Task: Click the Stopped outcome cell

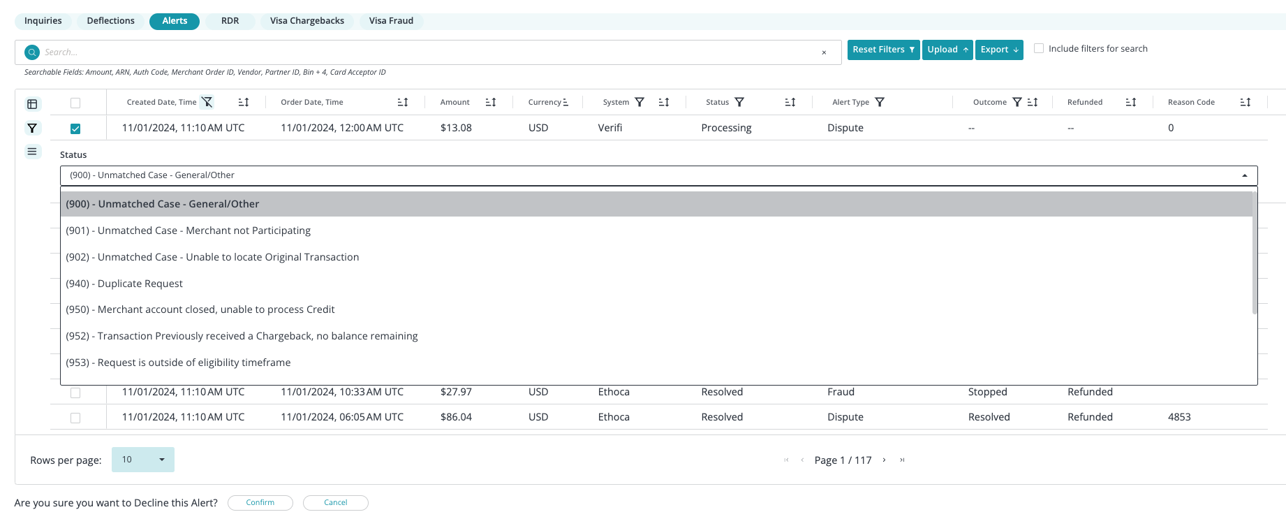Action: 987,392
